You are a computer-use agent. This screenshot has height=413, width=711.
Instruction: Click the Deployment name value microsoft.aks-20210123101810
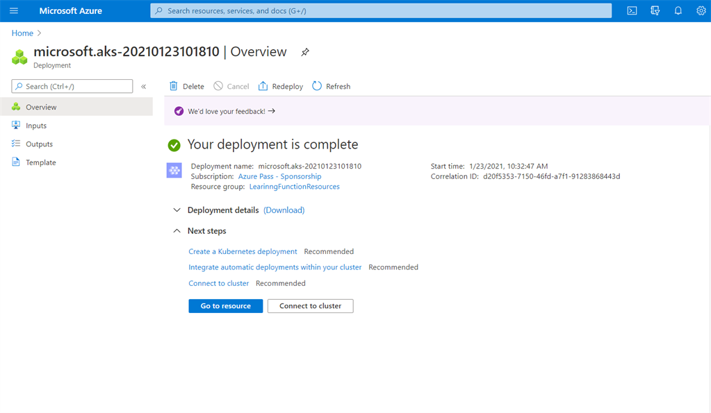[310, 166]
